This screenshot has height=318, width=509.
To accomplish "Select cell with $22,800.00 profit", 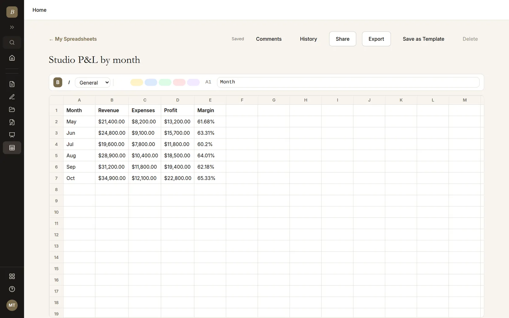I will coord(178,178).
